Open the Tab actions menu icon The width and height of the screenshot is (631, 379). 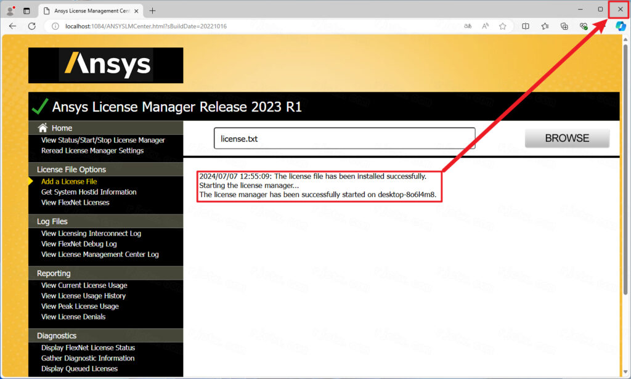pos(26,11)
